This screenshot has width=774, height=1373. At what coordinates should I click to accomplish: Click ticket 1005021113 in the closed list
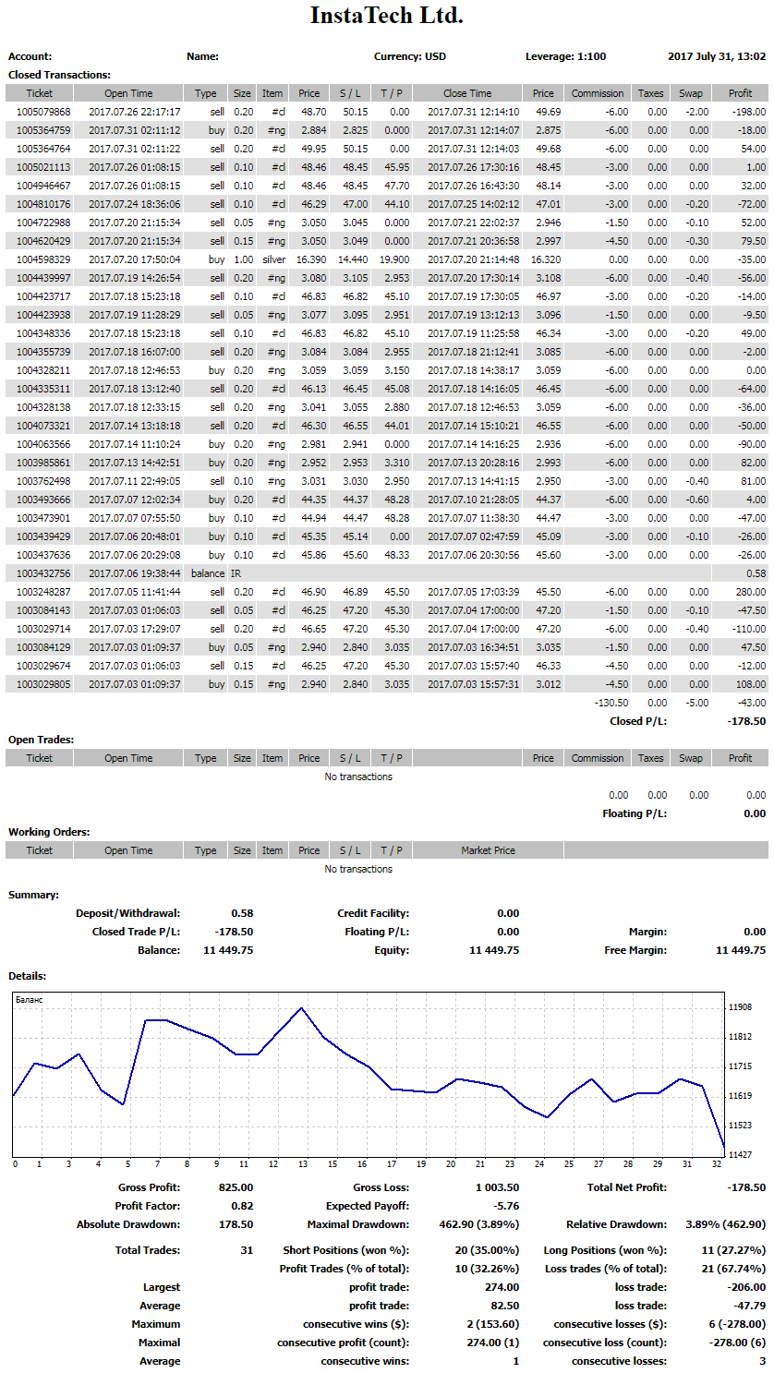pyautogui.click(x=43, y=167)
